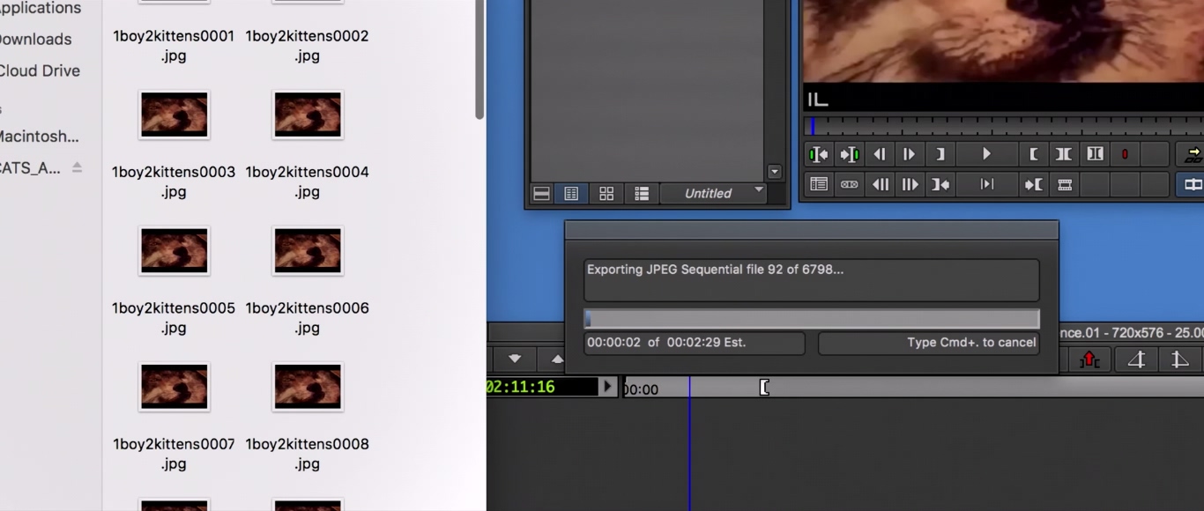Step backward ten frames in Composer

point(880,184)
